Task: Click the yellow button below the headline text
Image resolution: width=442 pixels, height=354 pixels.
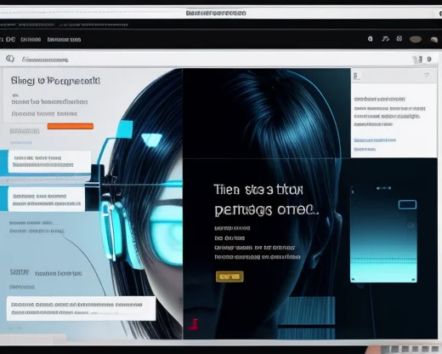Action: (x=229, y=277)
